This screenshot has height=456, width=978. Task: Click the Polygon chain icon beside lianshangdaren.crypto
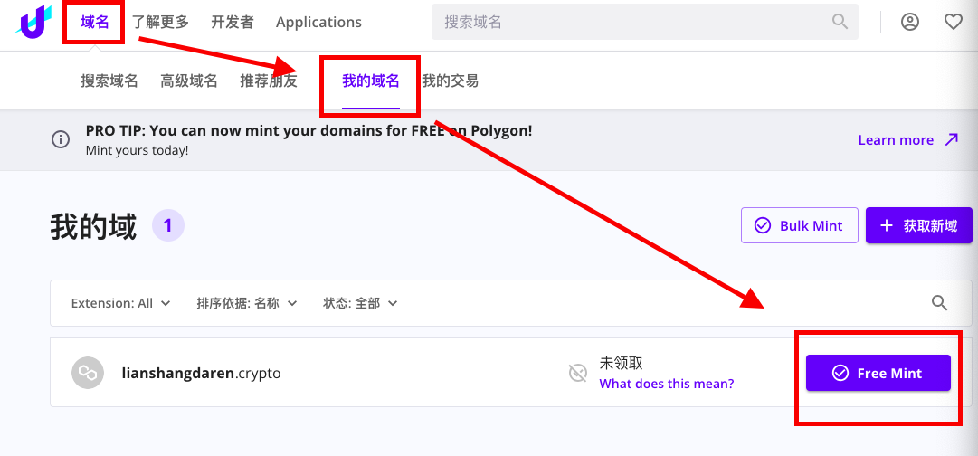(88, 373)
